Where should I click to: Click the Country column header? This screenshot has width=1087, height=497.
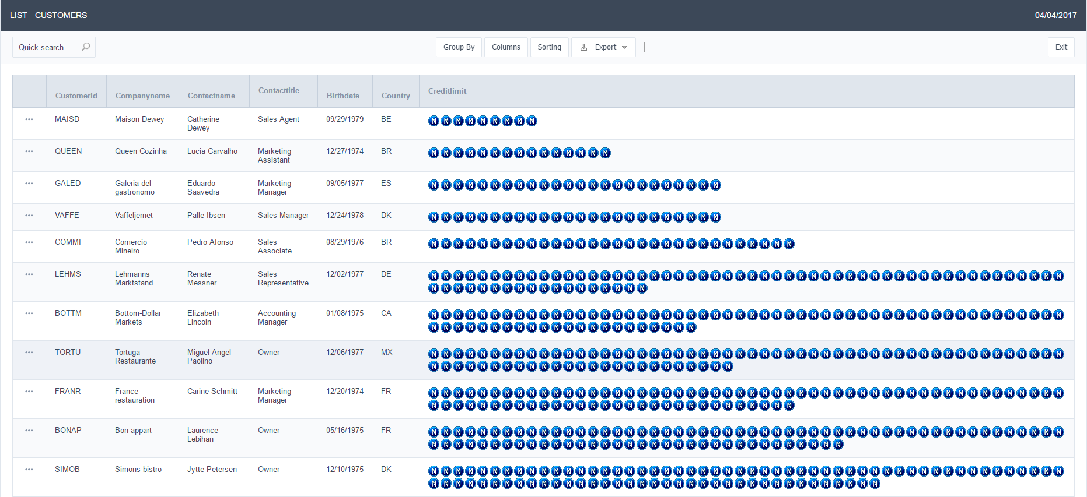[x=396, y=96]
